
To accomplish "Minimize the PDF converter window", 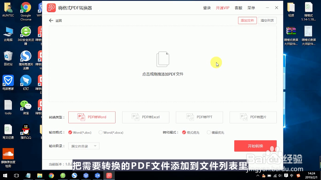I will click(267, 8).
